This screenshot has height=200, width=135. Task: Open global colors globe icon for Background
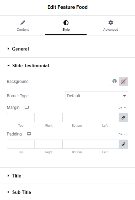pos(115,81)
